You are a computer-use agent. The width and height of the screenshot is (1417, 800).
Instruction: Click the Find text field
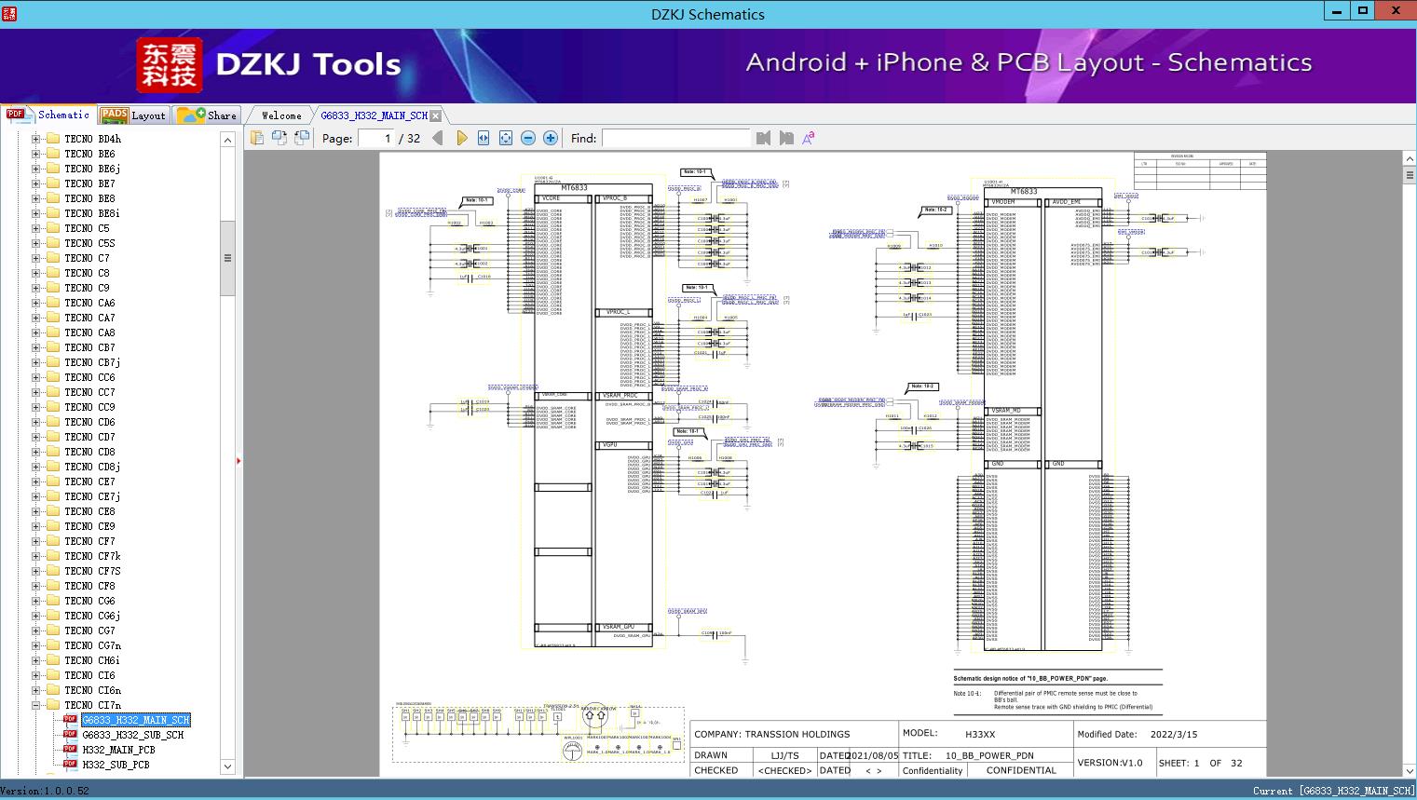(675, 138)
